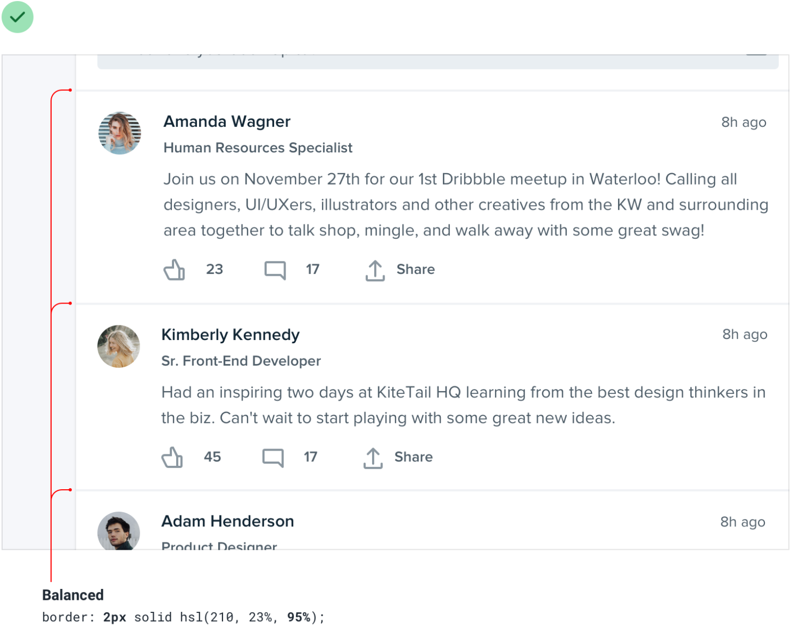Open the Kimberly Kennedy name link
The width and height of the screenshot is (791, 628).
pyautogui.click(x=230, y=334)
